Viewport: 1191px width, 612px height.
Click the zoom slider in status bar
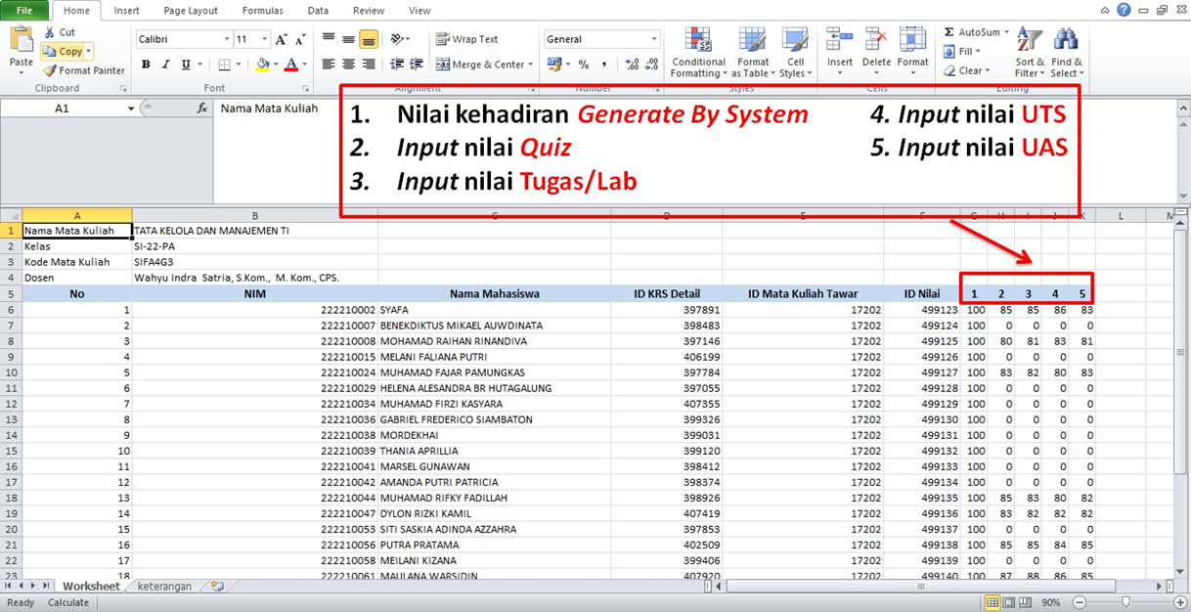tap(1126, 602)
